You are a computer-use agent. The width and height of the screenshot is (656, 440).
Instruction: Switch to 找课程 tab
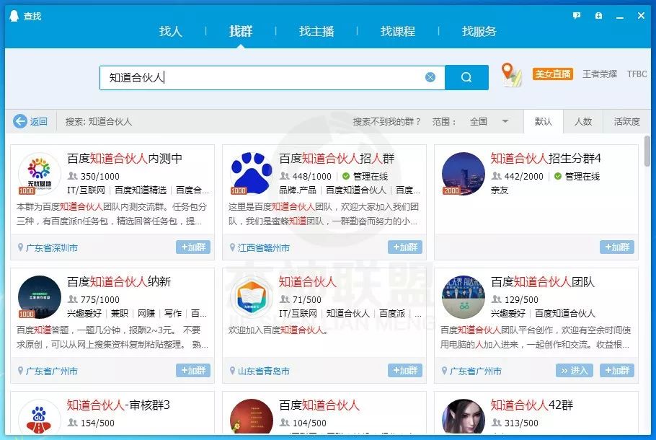tap(397, 32)
